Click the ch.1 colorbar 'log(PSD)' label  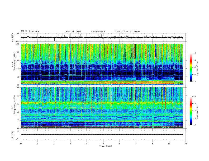(x=198, y=69)
